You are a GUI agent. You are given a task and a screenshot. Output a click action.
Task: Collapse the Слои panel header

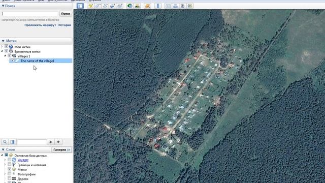coord(3,149)
